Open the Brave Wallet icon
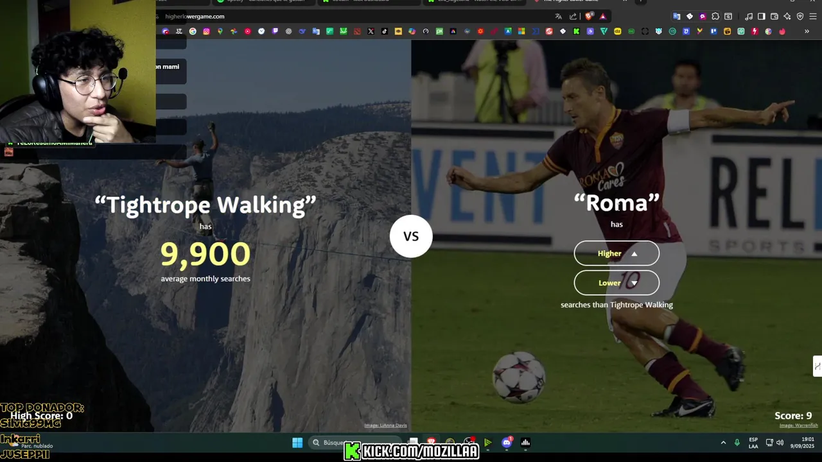The width and height of the screenshot is (822, 462). pyautogui.click(x=774, y=17)
